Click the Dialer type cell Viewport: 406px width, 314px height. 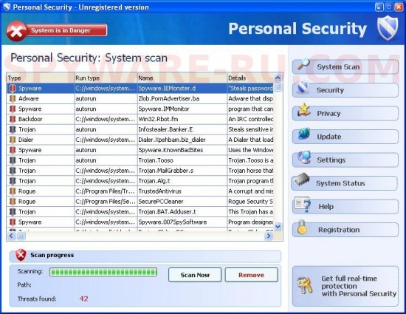[x=41, y=140]
